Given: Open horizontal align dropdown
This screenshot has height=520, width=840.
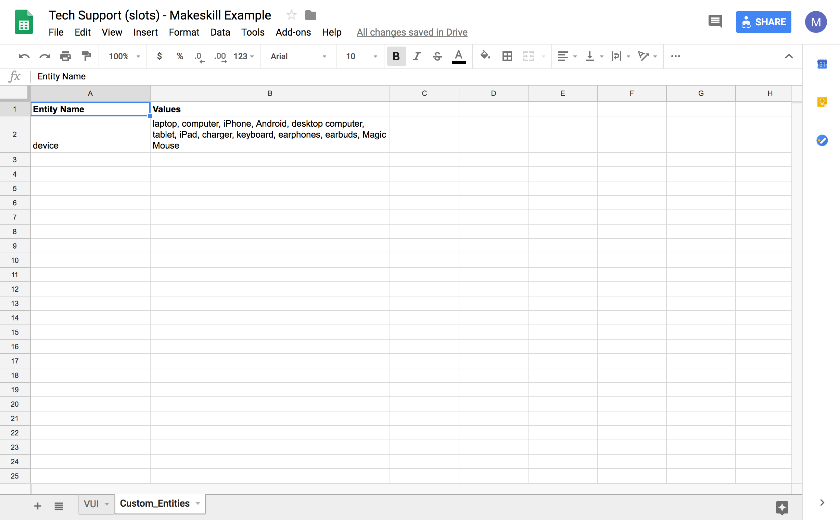Looking at the screenshot, I should click(x=567, y=56).
